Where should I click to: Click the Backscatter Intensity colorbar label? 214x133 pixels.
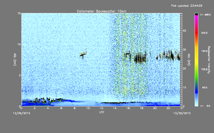click(209, 60)
